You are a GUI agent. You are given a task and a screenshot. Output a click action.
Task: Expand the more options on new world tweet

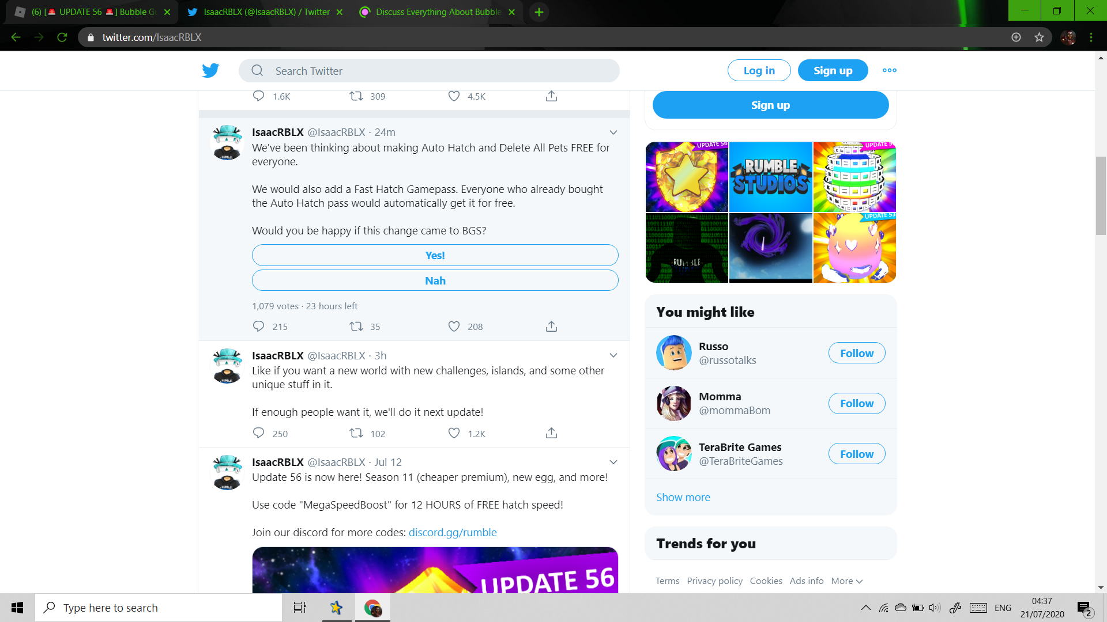click(x=613, y=355)
